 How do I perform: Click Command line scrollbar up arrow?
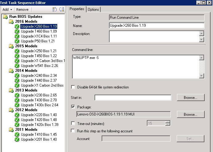[x=202, y=58]
